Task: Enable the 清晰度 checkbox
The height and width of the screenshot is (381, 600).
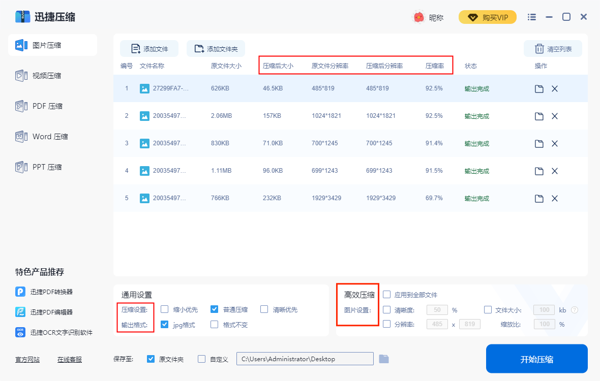Action: pyautogui.click(x=387, y=309)
